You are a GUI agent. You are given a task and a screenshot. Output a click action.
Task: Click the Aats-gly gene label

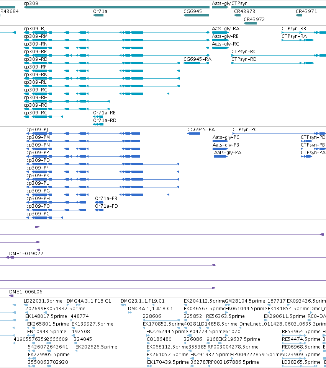click(x=221, y=3)
